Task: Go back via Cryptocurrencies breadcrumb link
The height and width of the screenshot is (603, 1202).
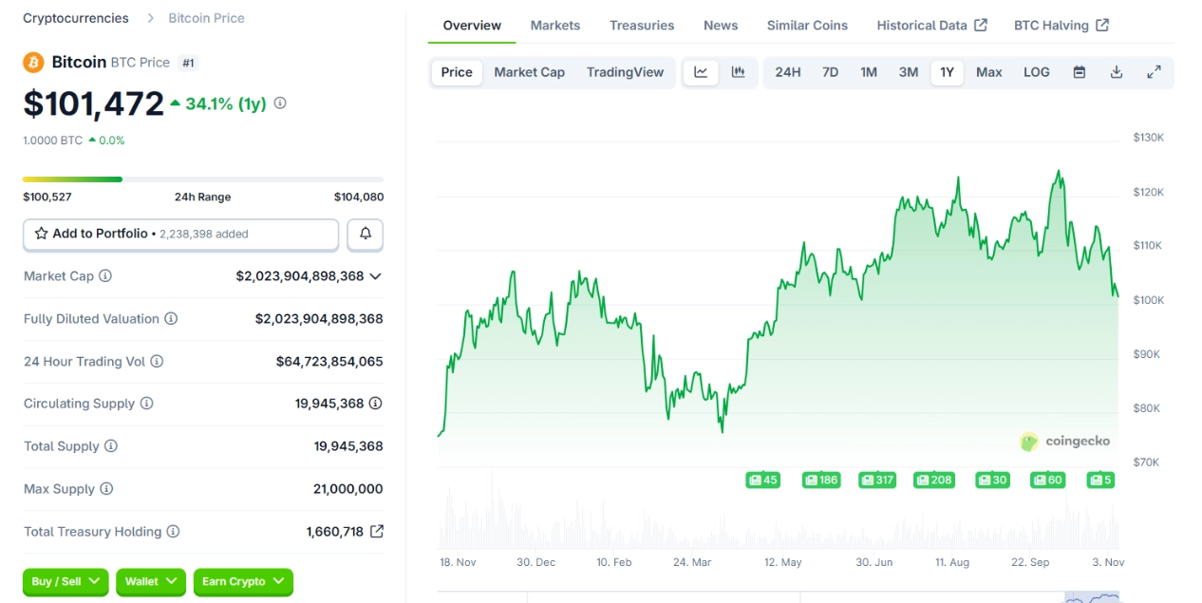Action: [x=75, y=17]
